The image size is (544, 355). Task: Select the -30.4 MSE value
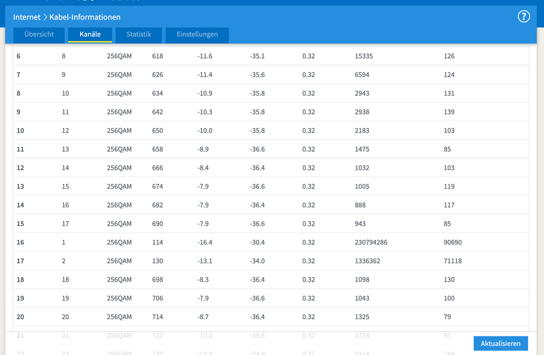[257, 242]
